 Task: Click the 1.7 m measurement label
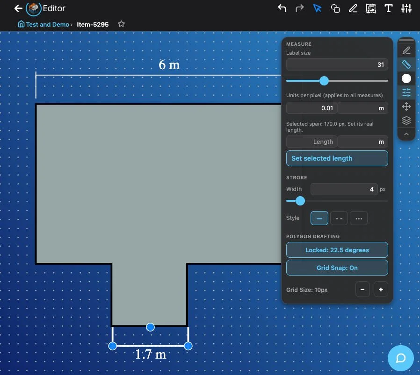pos(151,354)
